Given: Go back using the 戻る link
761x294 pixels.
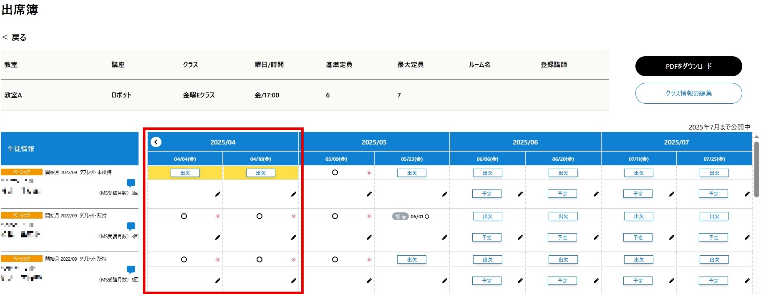Looking at the screenshot, I should (x=15, y=37).
